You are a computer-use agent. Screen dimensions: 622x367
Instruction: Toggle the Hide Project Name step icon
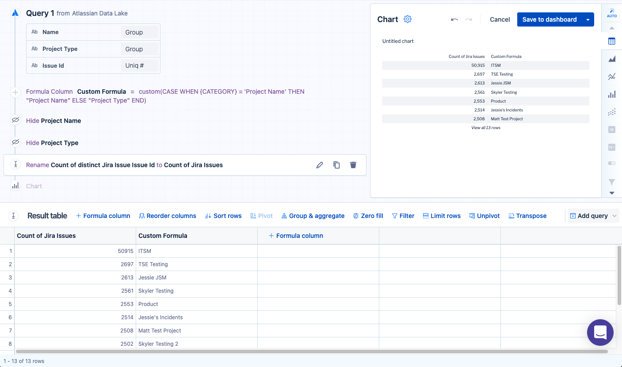pos(15,120)
